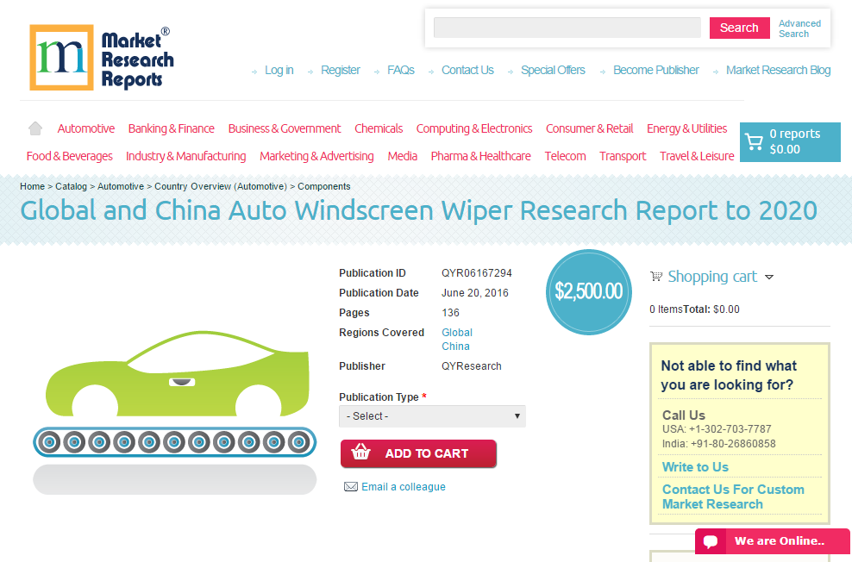Click the Log in link
852x562 pixels.
coord(279,70)
